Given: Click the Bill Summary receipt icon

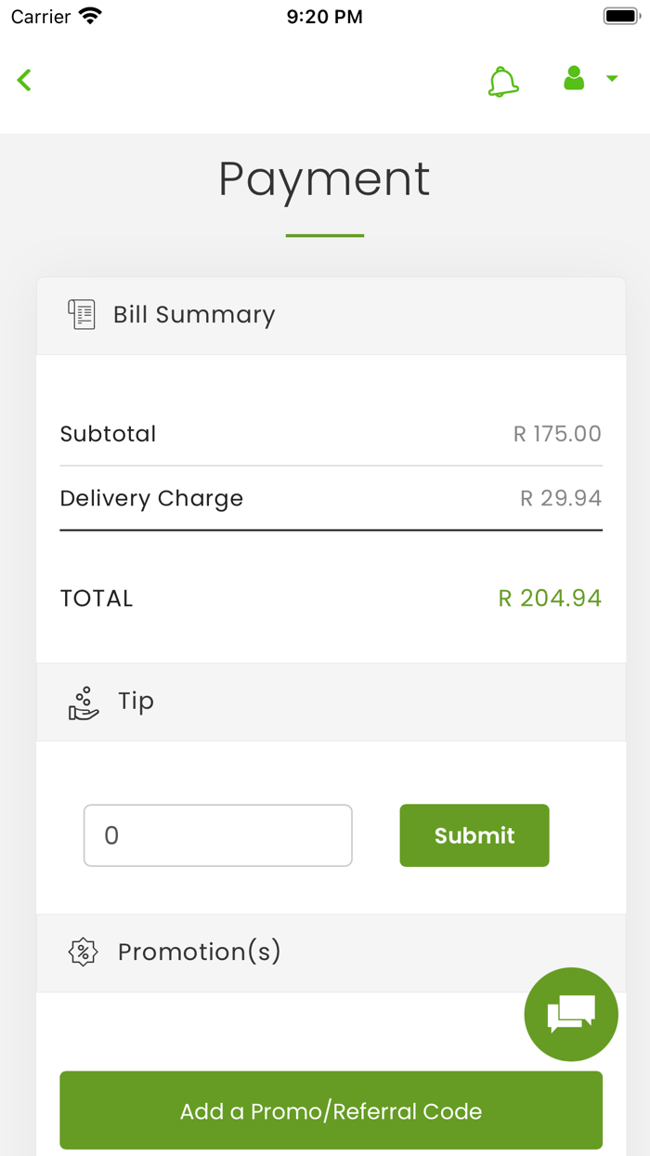Looking at the screenshot, I should 83,313.
